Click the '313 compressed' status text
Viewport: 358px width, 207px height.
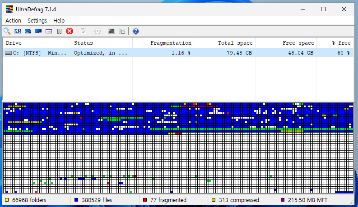[239, 200]
